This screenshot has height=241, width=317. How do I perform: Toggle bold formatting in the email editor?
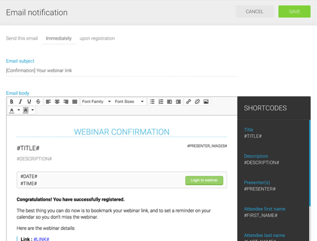click(11, 101)
